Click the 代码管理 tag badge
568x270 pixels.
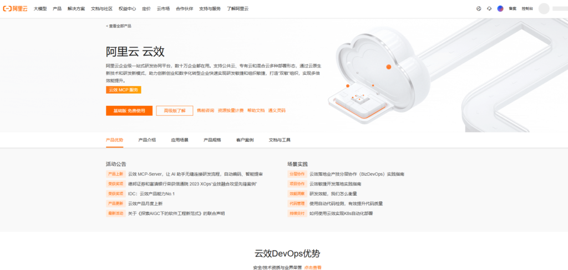click(297, 203)
